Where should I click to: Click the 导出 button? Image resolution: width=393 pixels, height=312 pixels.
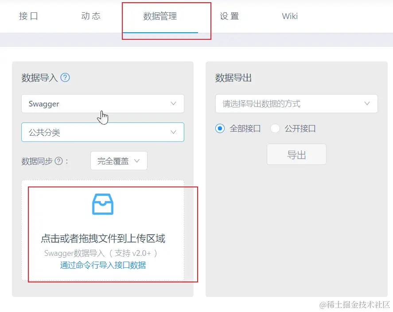click(296, 154)
